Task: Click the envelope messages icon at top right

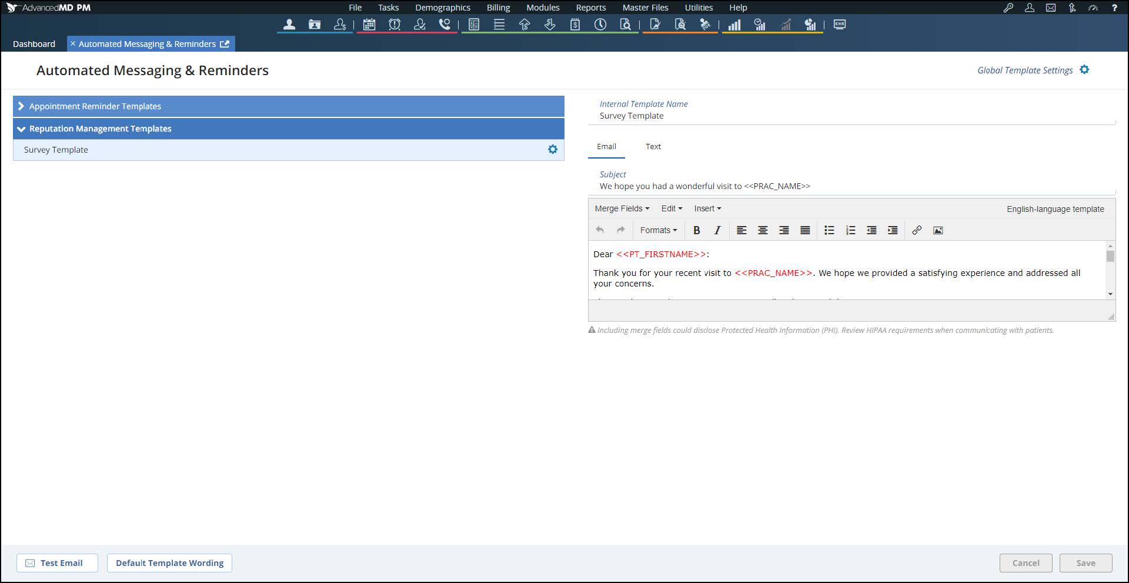Action: pyautogui.click(x=1051, y=8)
